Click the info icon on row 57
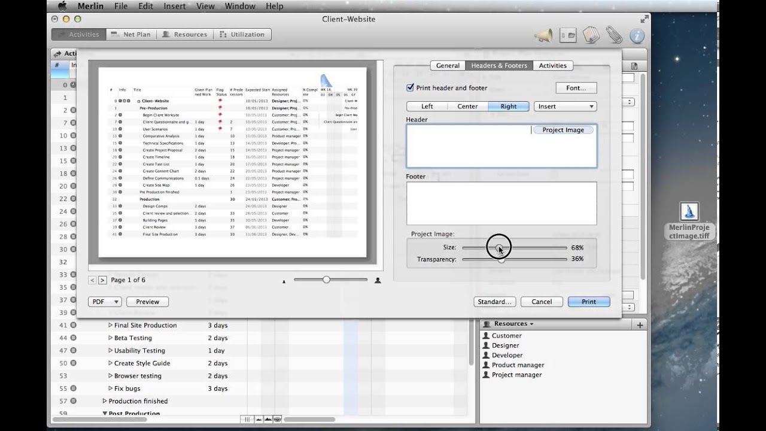 (x=74, y=401)
